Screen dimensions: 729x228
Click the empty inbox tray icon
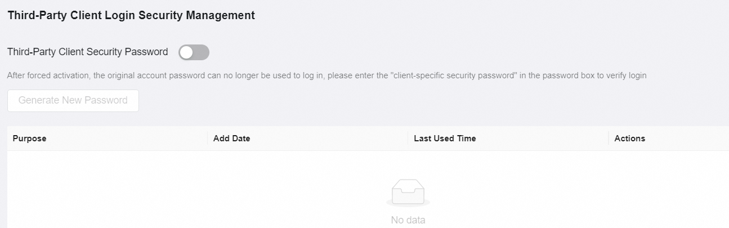408,193
